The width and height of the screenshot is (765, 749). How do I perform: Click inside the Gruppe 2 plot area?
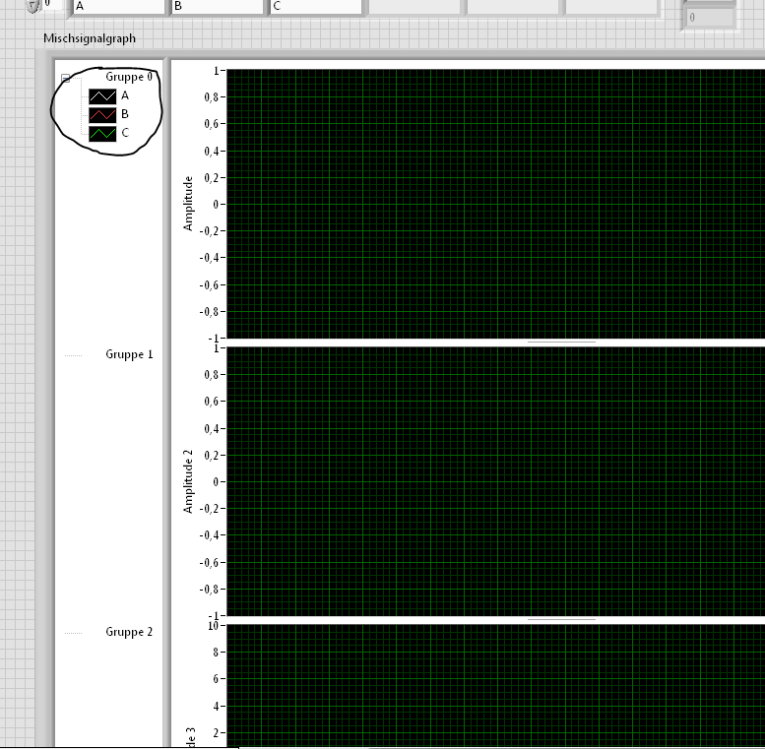point(495,686)
